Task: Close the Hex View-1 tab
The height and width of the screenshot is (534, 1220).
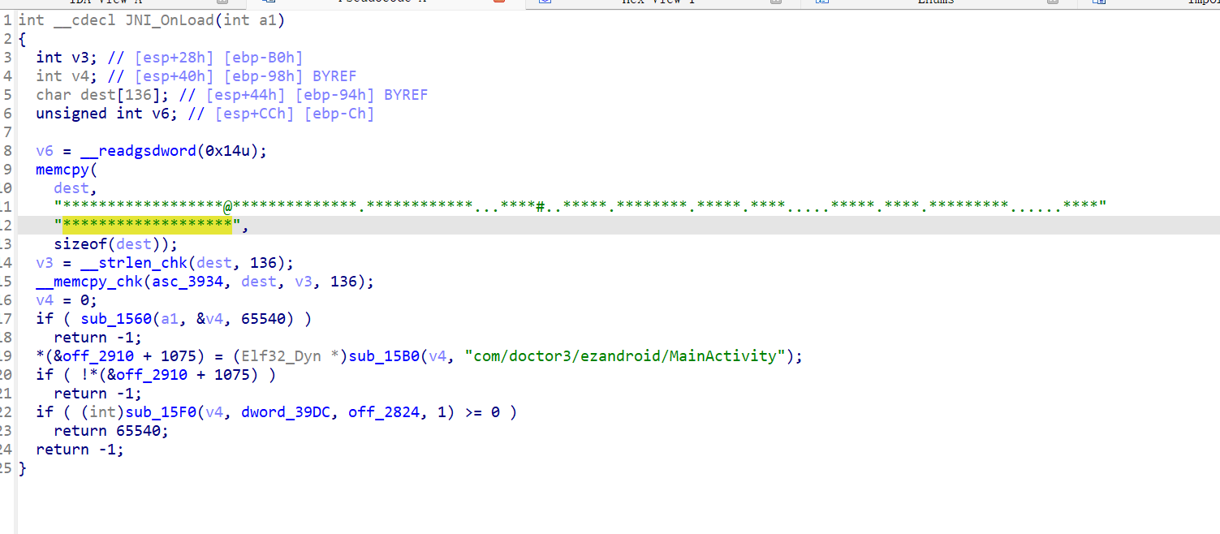Action: [776, 2]
